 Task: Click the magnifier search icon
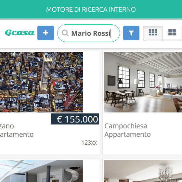click(x=65, y=33)
